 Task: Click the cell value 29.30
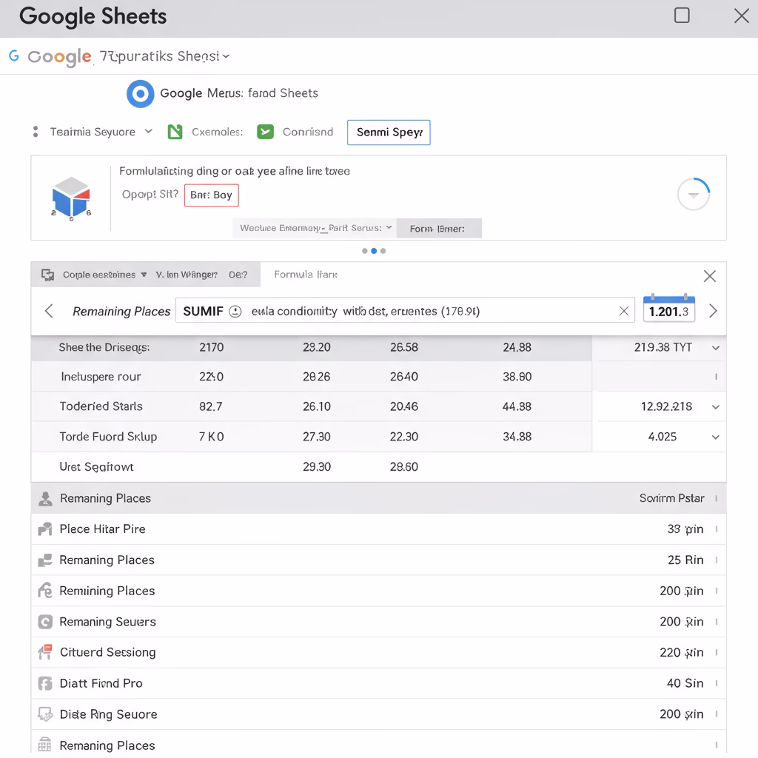coord(317,466)
